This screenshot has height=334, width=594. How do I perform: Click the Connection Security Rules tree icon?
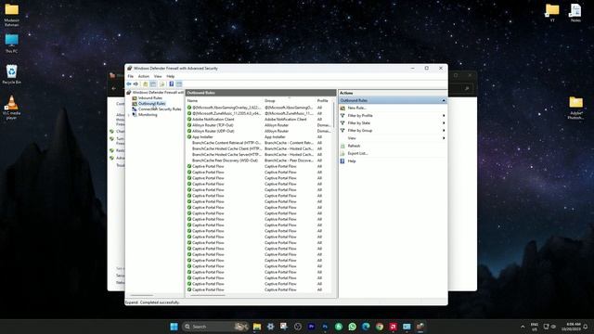pyautogui.click(x=135, y=109)
